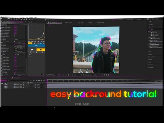164x123 pixels.
Task: Toggle the Invert Matte checkbox
Action: click(x=14, y=35)
